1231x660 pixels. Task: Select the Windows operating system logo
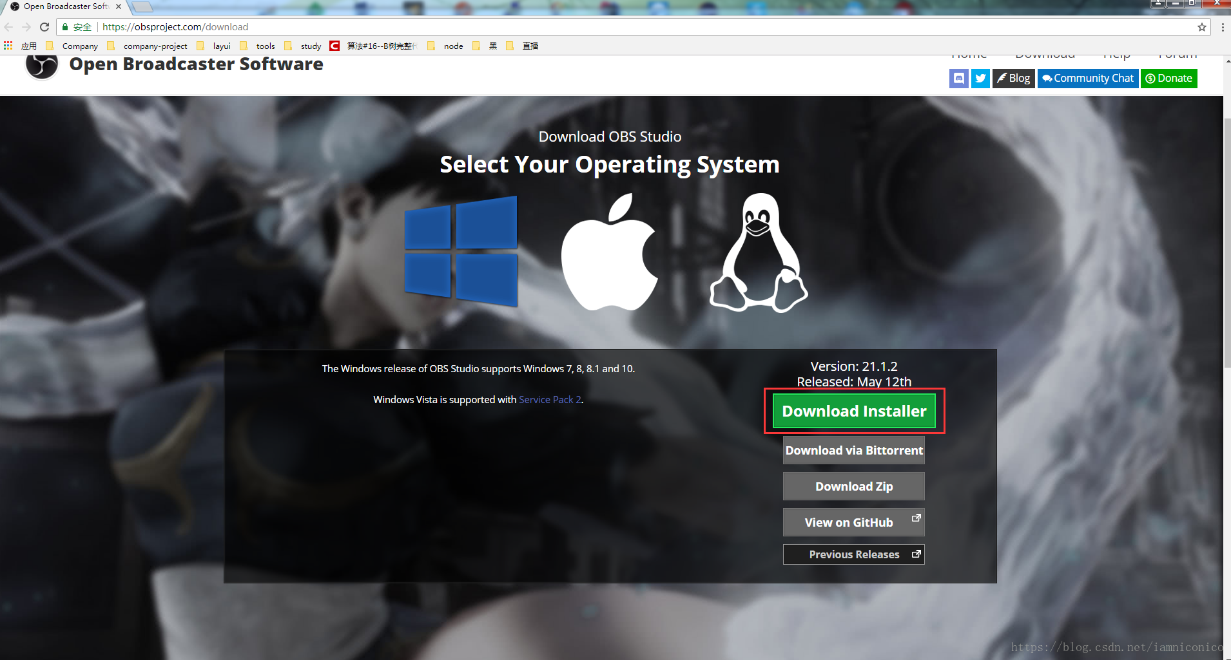coord(461,251)
